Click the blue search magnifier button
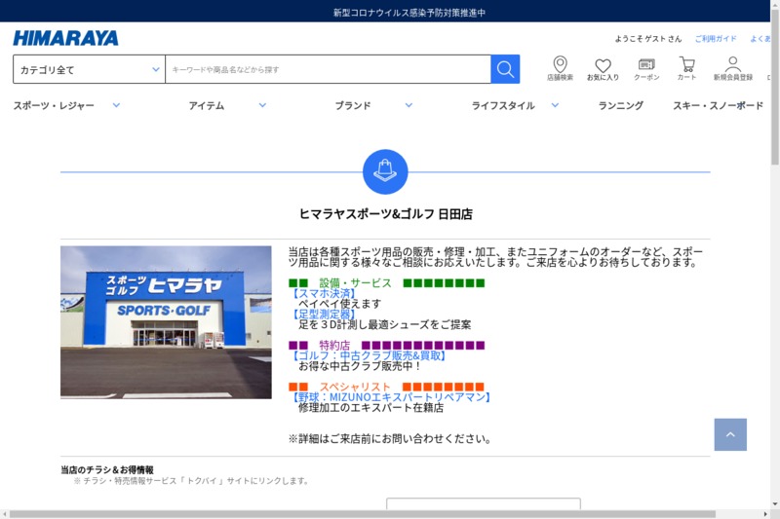 coord(505,69)
